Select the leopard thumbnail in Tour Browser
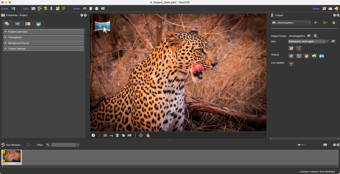Image resolution: width=340 pixels, height=174 pixels. point(12,156)
